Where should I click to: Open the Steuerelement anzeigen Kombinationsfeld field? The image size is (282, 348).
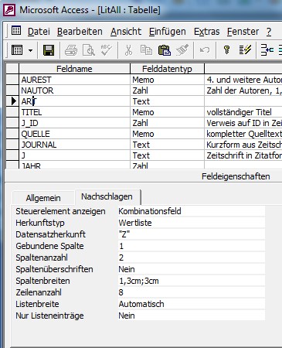point(192,211)
